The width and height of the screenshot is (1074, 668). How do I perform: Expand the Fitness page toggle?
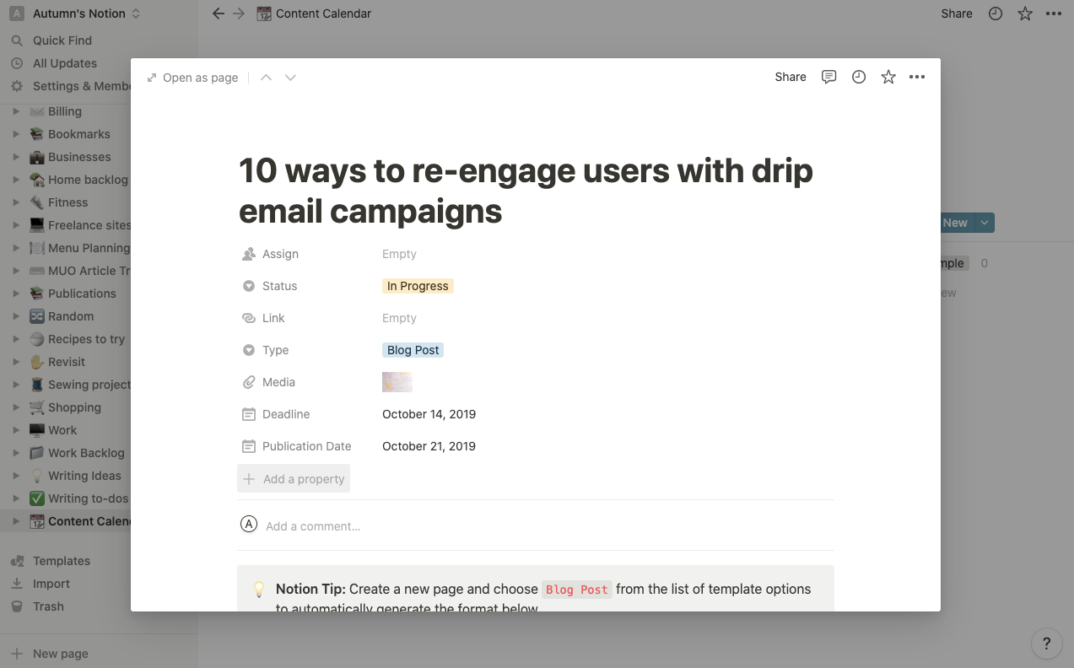[15, 202]
